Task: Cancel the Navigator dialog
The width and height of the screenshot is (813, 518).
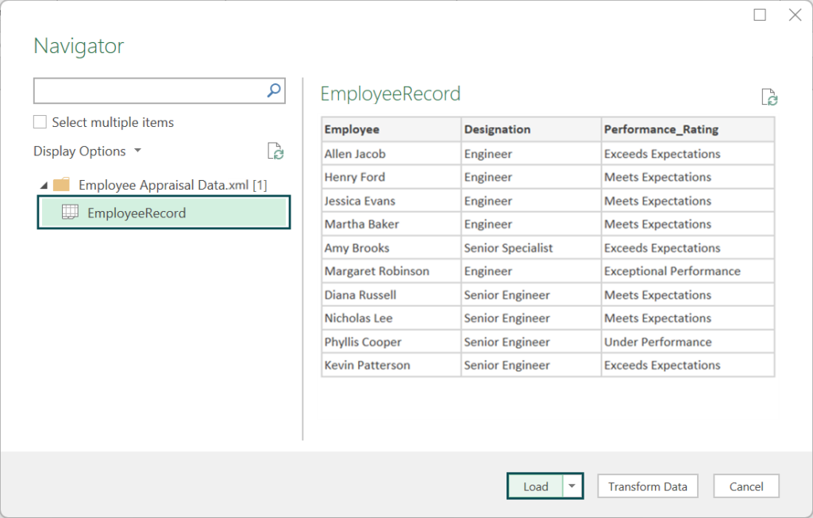Action: point(746,485)
